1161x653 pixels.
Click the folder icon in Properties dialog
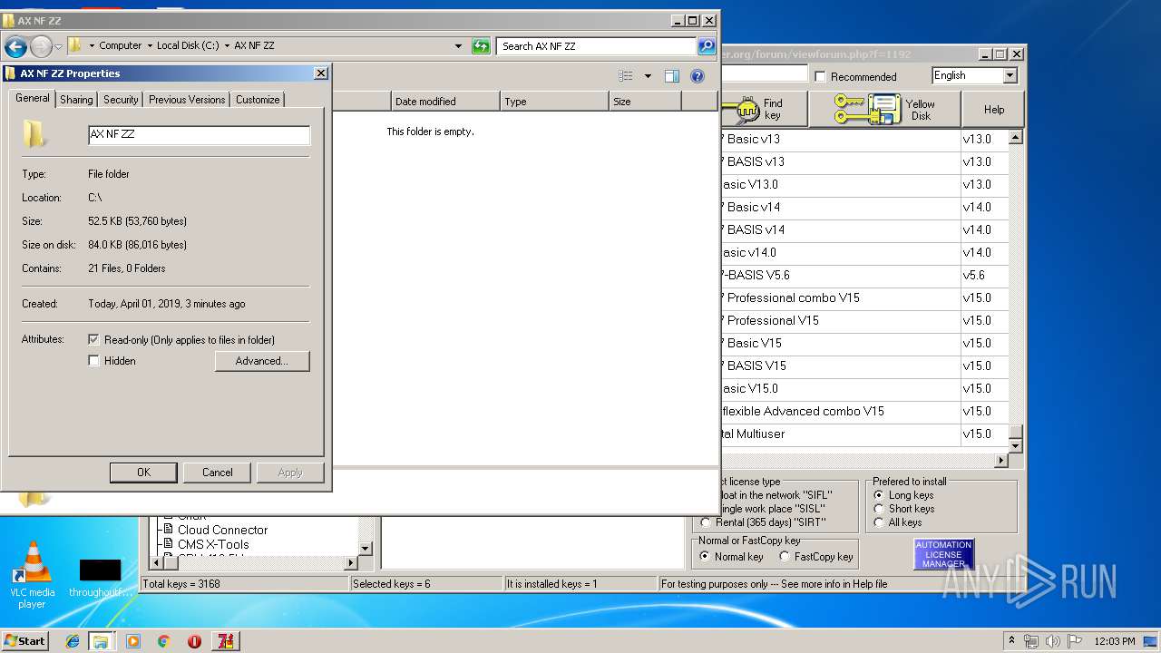[x=34, y=134]
